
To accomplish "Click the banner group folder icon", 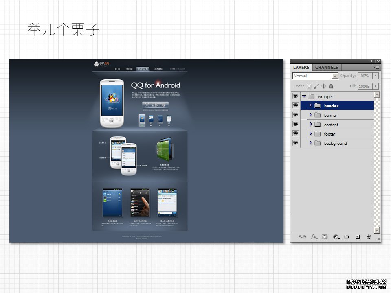I will pos(317,115).
